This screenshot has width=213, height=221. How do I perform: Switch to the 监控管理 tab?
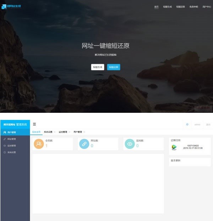point(63,132)
